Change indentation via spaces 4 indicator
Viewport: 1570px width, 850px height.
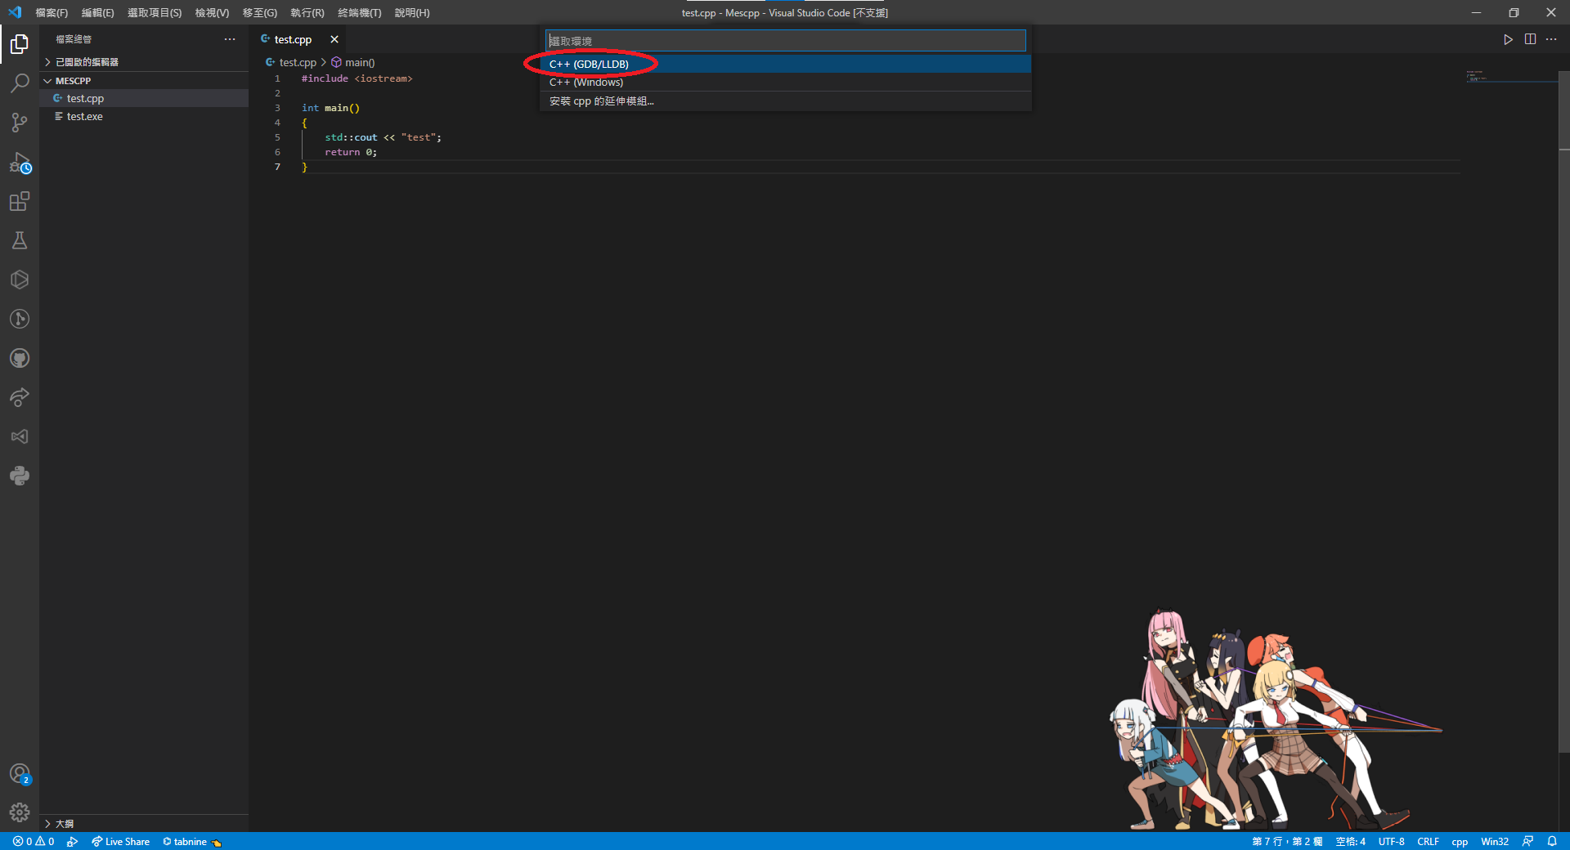pos(1350,841)
